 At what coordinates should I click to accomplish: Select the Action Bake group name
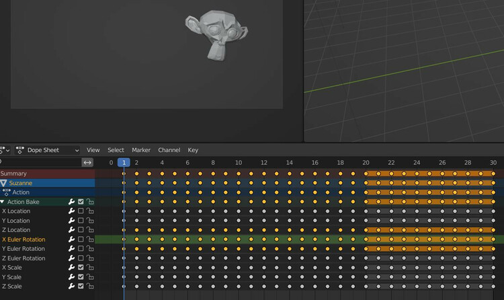23,202
